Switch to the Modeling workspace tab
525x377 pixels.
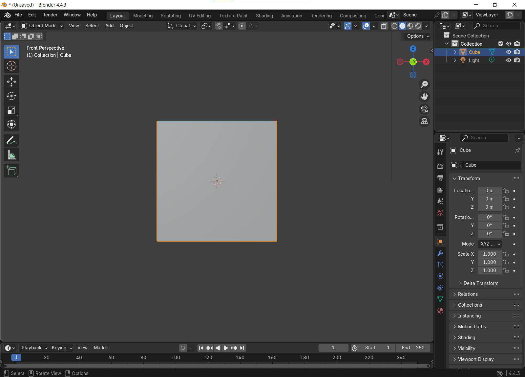(143, 16)
